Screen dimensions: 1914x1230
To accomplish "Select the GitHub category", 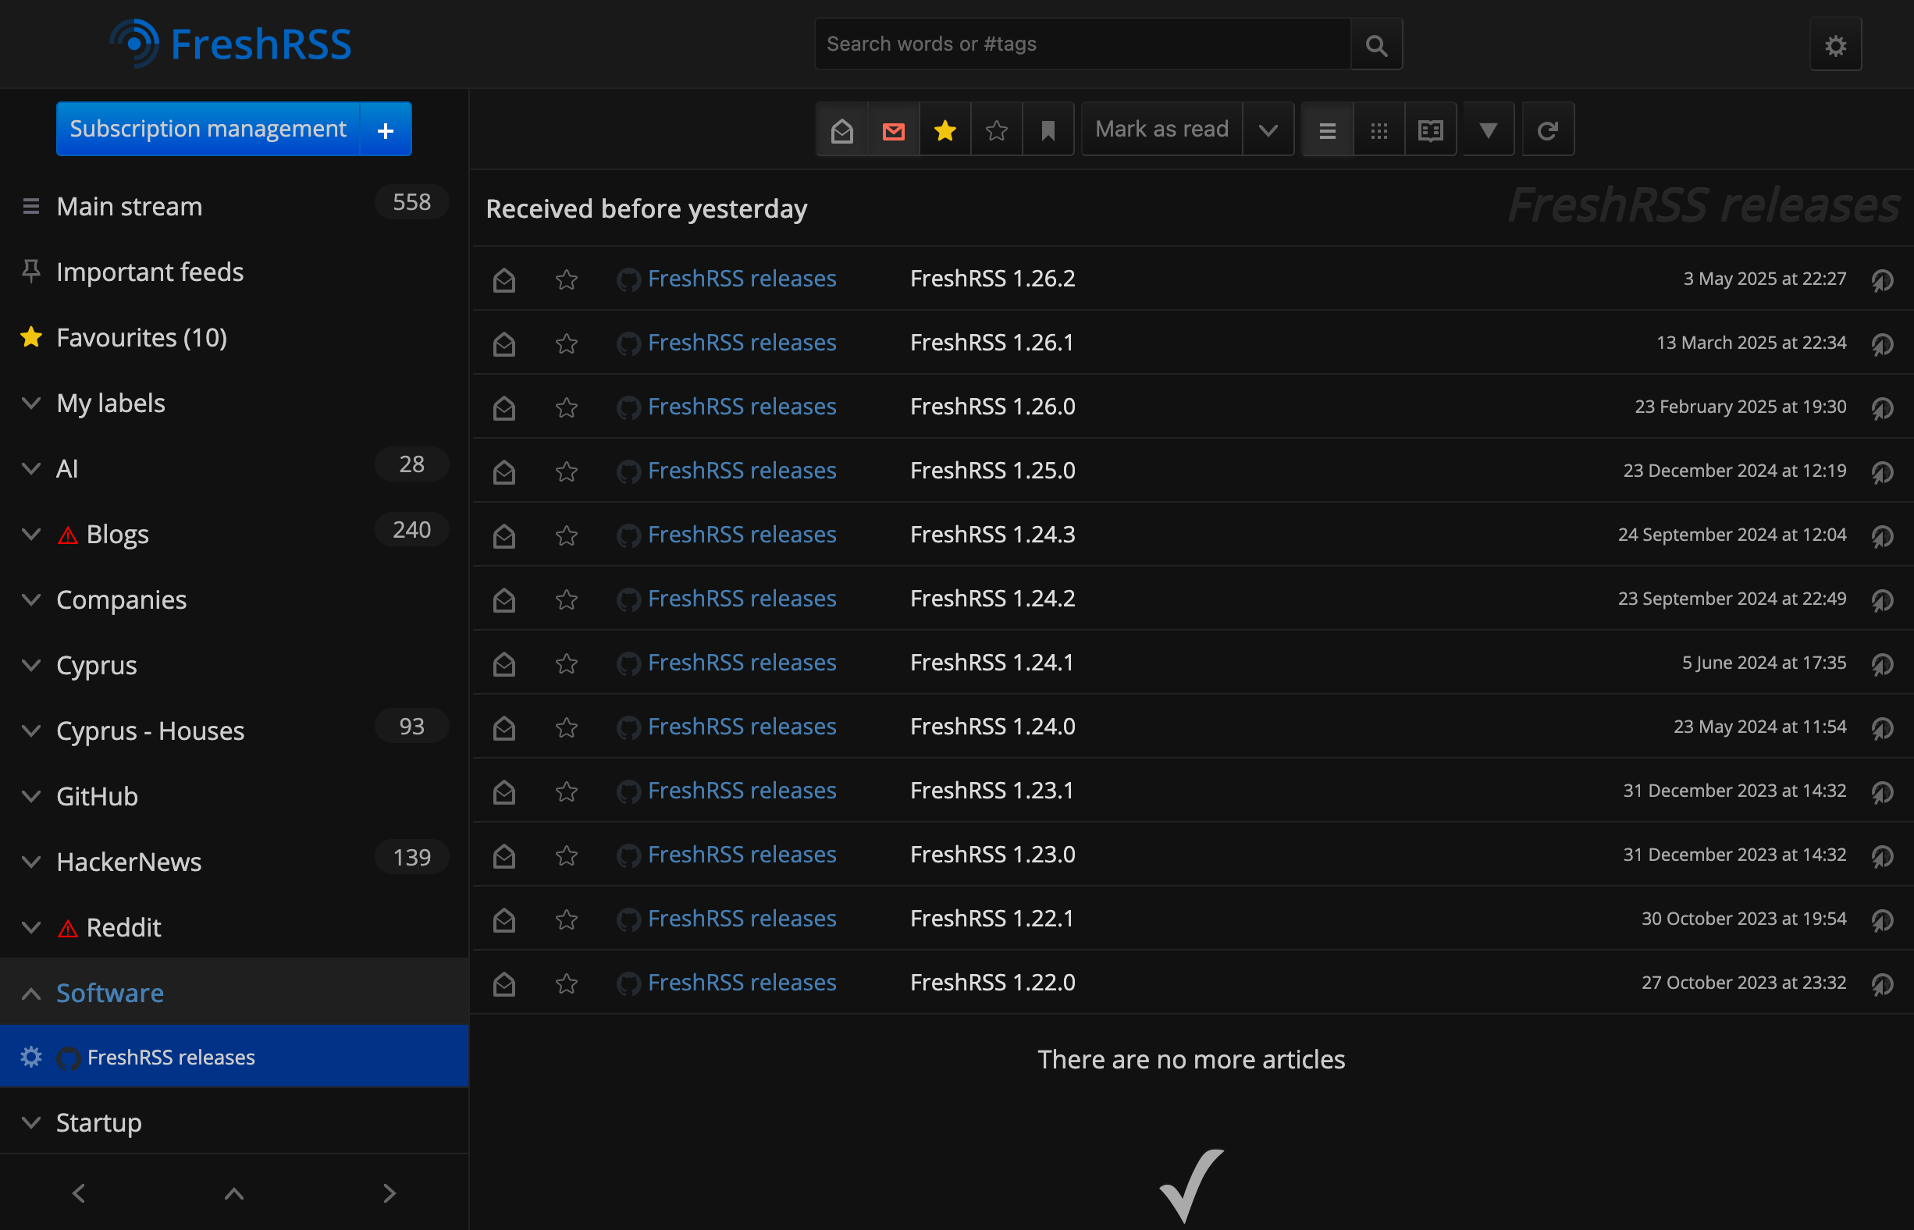I will coord(98,796).
